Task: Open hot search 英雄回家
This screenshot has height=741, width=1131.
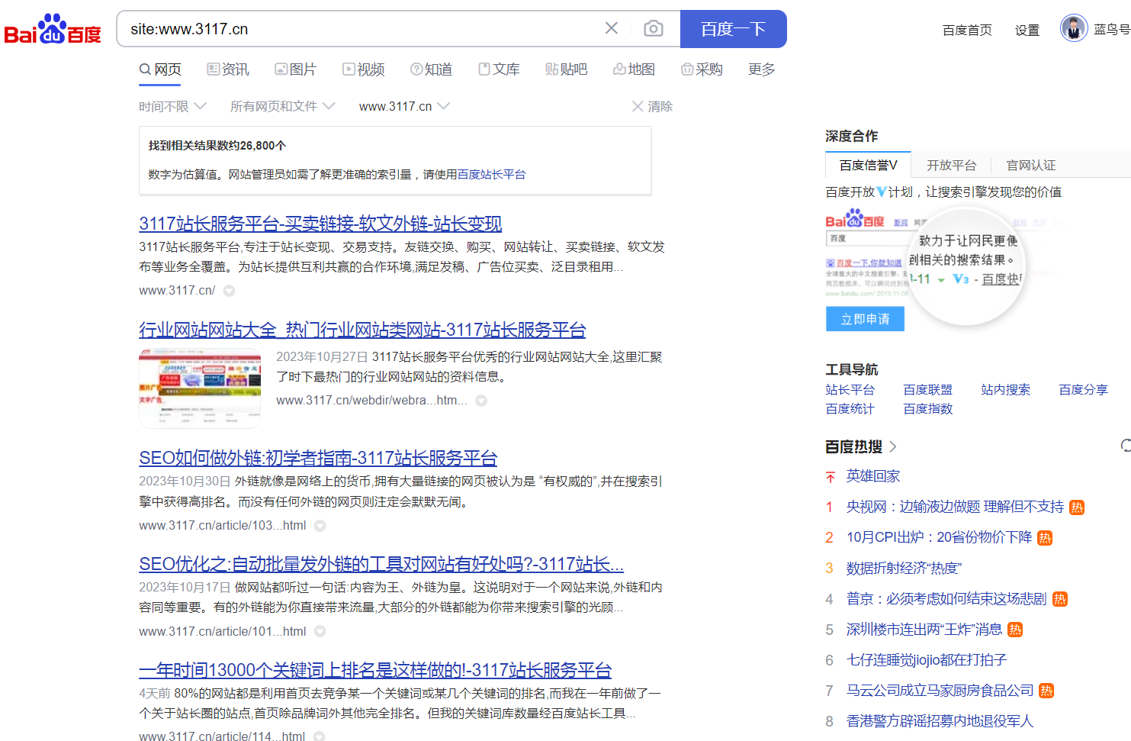Action: tap(873, 476)
